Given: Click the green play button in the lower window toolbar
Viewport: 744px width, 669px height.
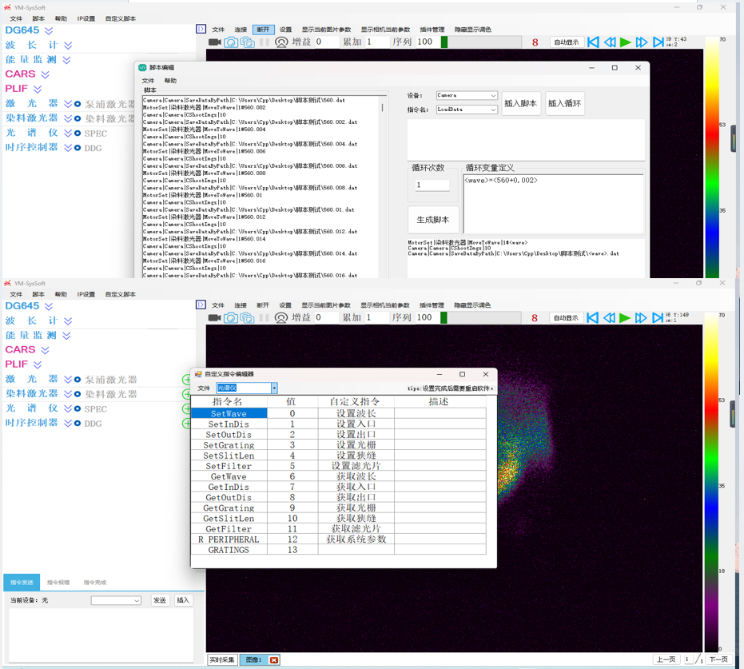Looking at the screenshot, I should click(625, 318).
